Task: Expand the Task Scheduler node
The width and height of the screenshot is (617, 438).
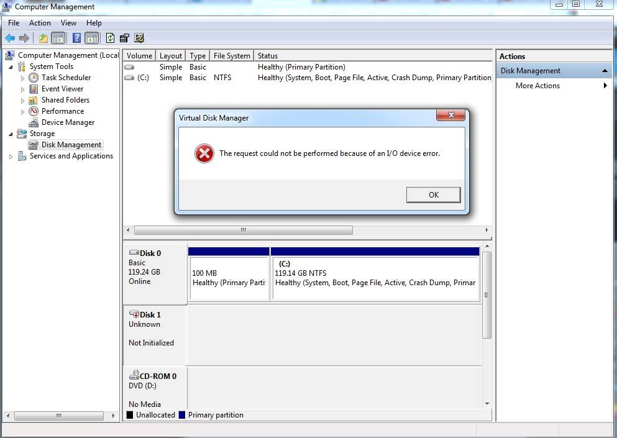Action: coord(22,78)
